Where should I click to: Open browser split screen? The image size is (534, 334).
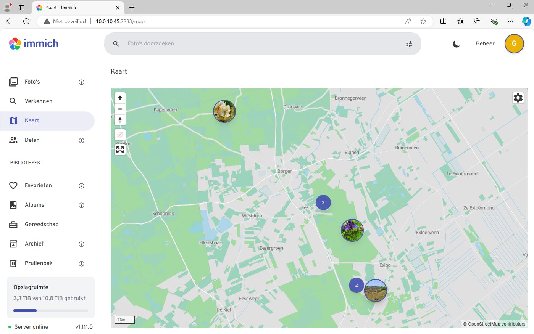(x=443, y=21)
